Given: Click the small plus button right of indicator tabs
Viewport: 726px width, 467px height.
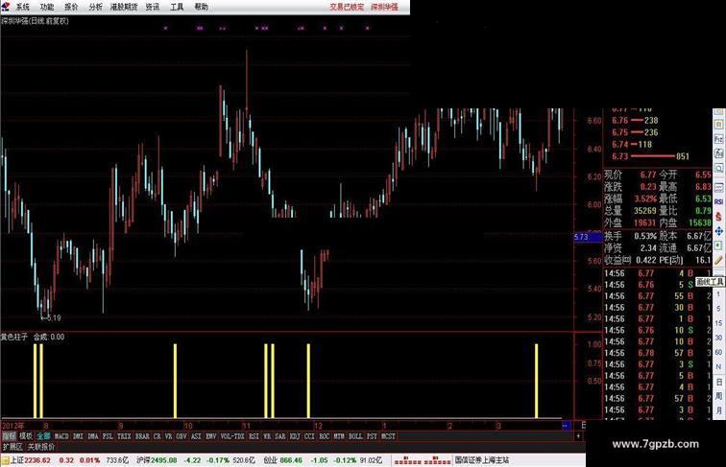Looking at the screenshot, I should 578,436.
